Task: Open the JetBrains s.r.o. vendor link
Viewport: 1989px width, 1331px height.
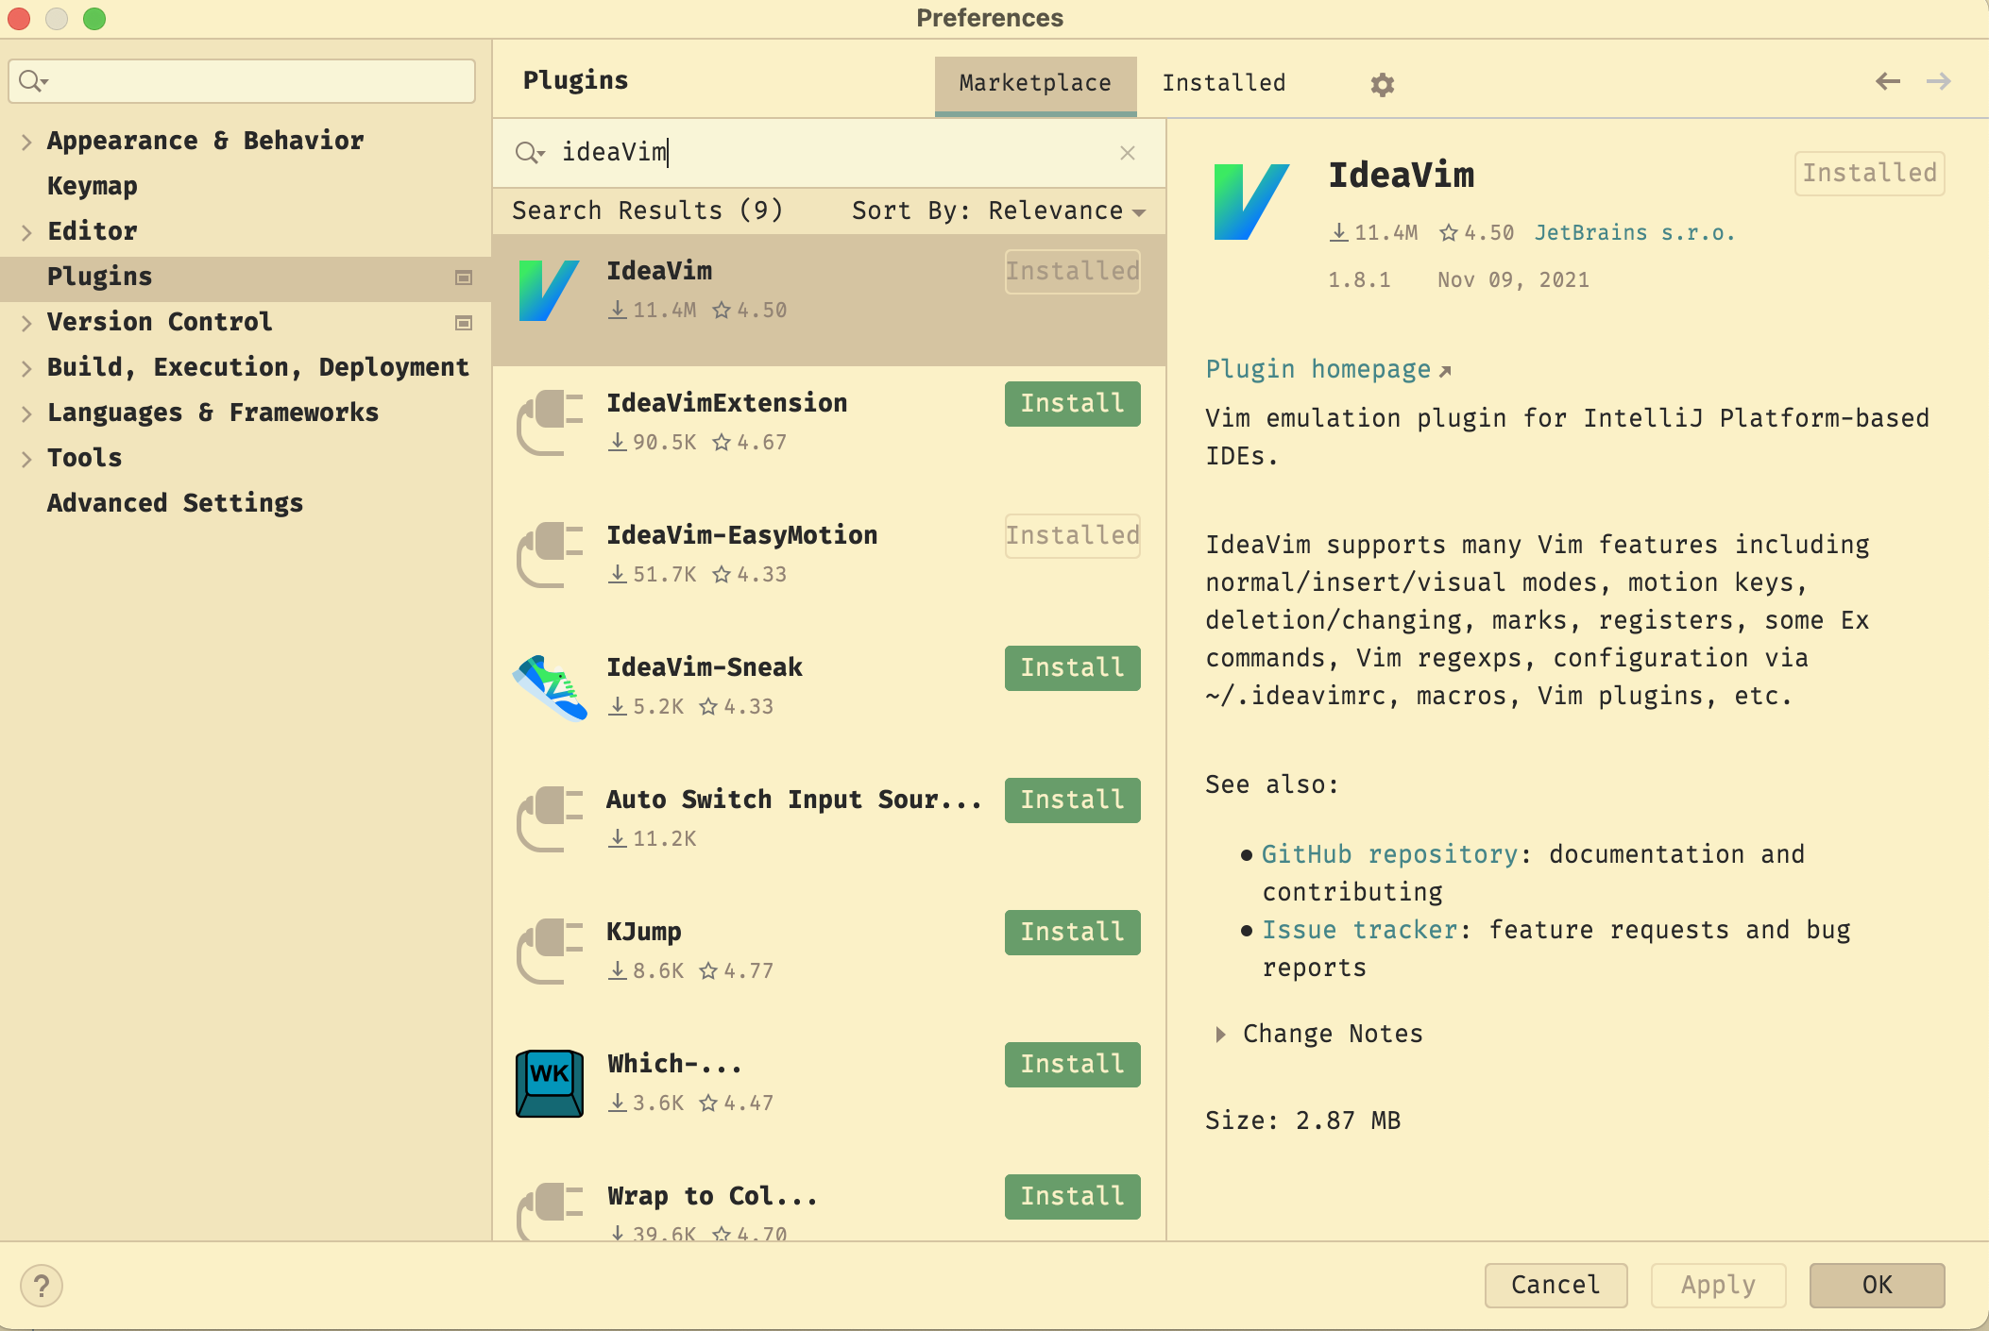Action: click(x=1634, y=233)
